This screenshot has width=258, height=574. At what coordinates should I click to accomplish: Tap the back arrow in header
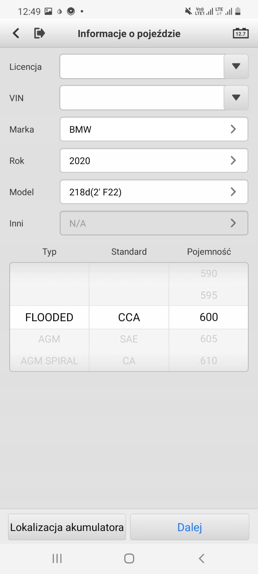coord(16,33)
